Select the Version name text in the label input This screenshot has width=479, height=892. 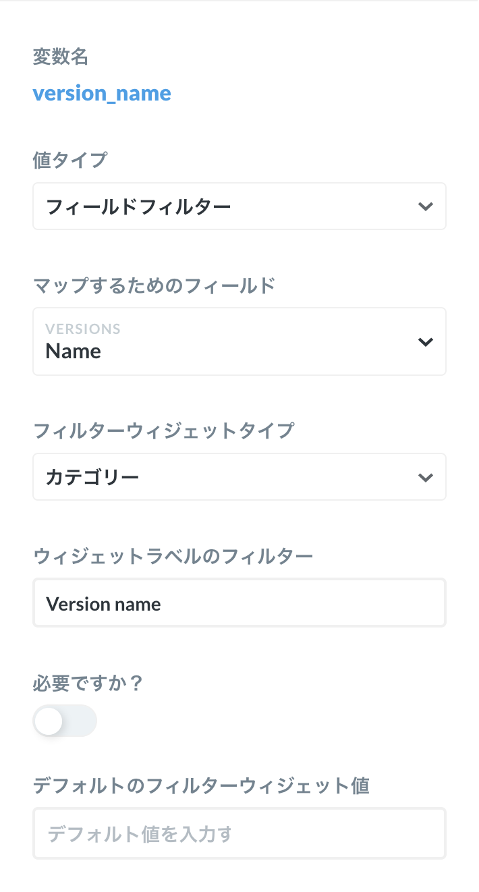point(103,603)
